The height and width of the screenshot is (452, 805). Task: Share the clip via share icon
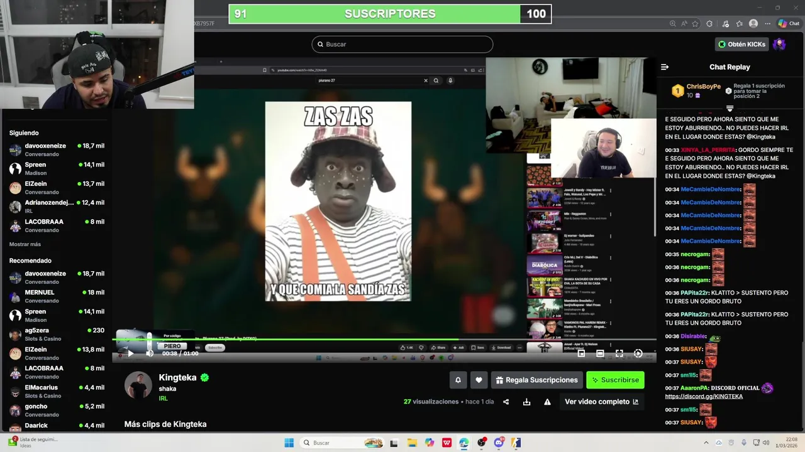click(506, 402)
